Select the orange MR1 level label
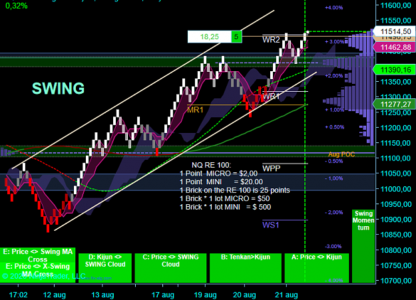416x300 pixels. (195, 110)
